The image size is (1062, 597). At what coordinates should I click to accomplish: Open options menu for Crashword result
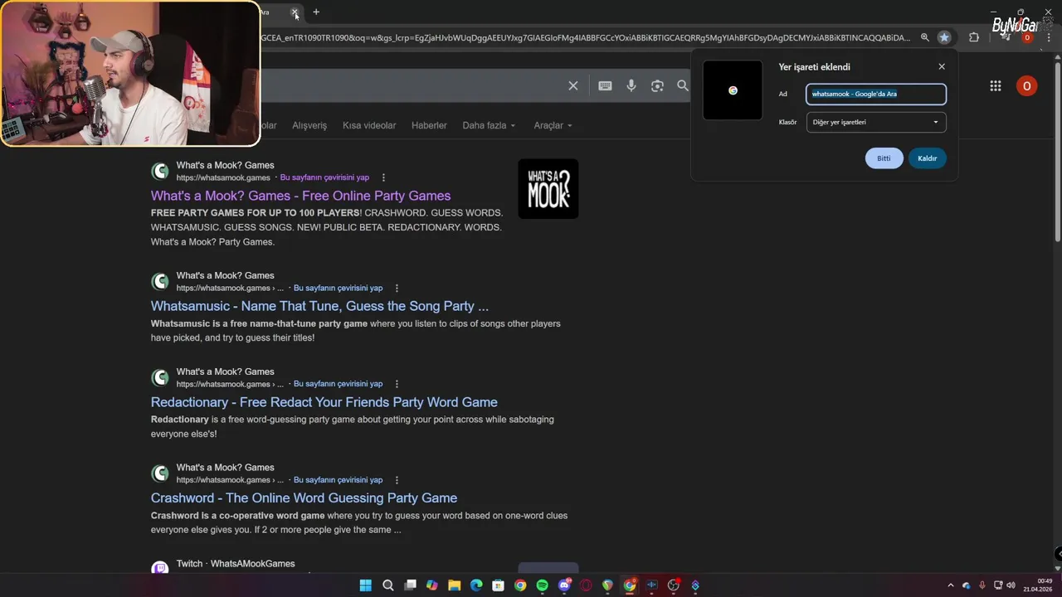[397, 480]
